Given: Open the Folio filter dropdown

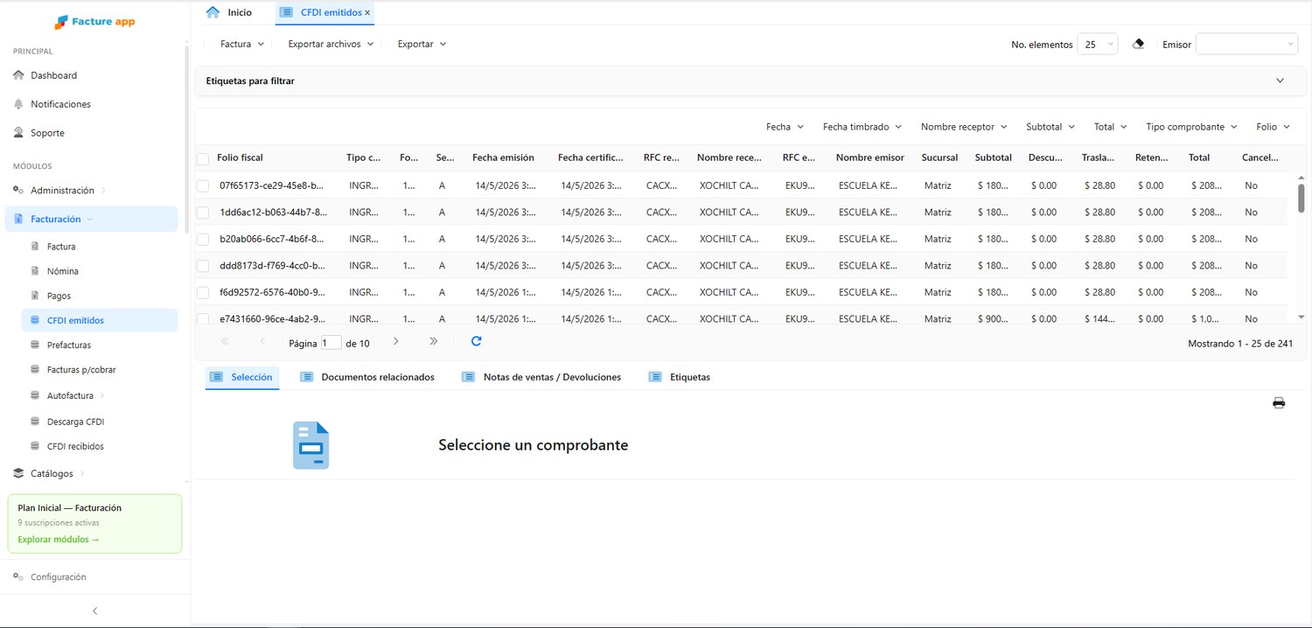Looking at the screenshot, I should point(1273,127).
